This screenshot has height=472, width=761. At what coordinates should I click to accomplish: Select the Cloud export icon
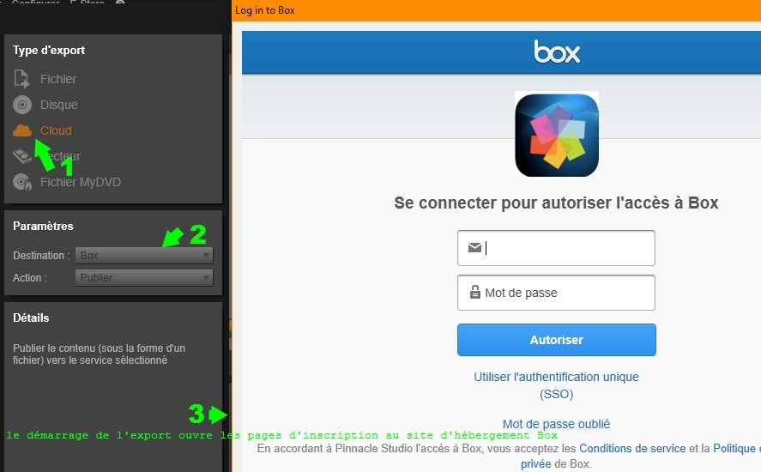[x=21, y=130]
